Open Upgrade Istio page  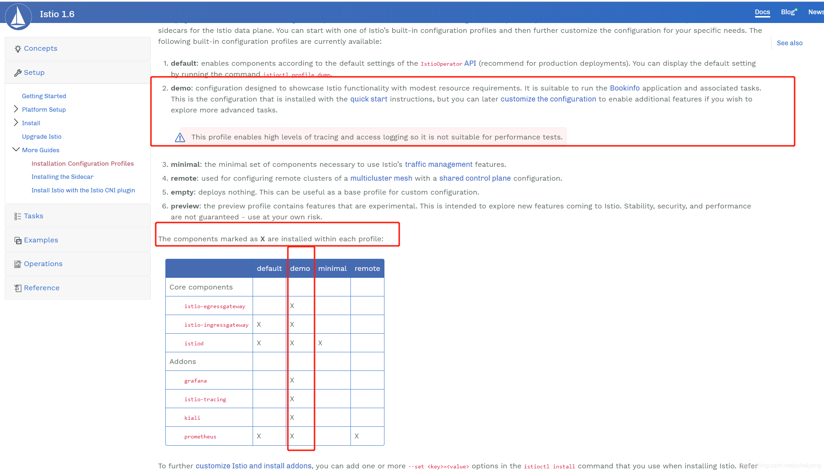pyautogui.click(x=42, y=137)
